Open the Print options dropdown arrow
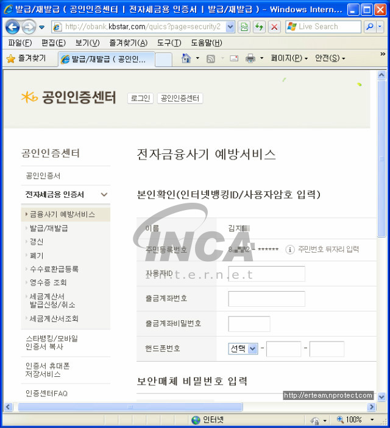The image size is (390, 428). 261,58
